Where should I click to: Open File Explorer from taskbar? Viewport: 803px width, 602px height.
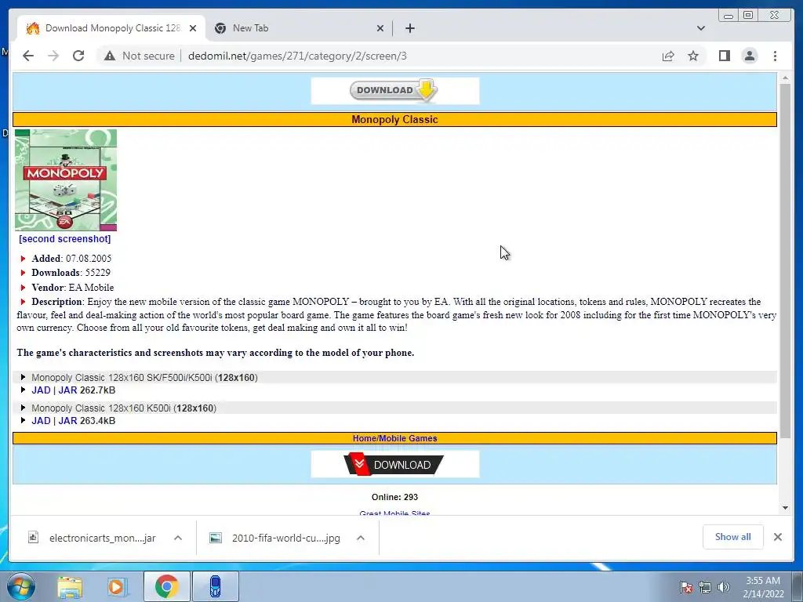click(70, 586)
